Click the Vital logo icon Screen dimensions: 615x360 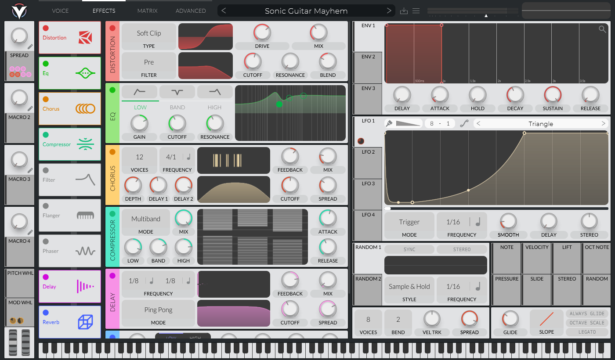[19, 11]
